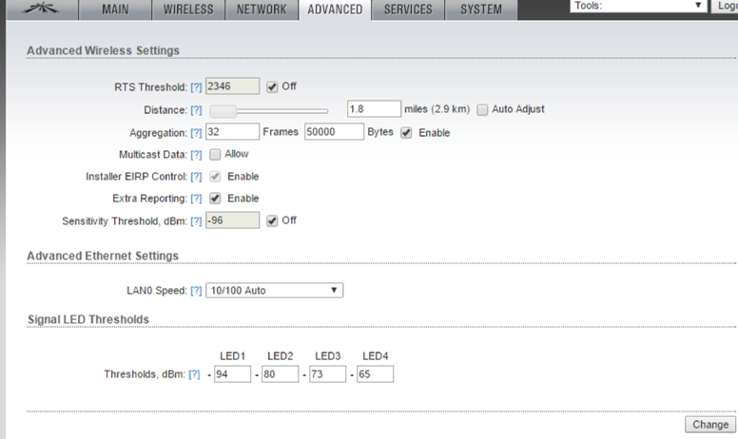Expand the LAN0 Speed dropdown
Image resolution: width=738 pixels, height=439 pixels.
tap(275, 291)
